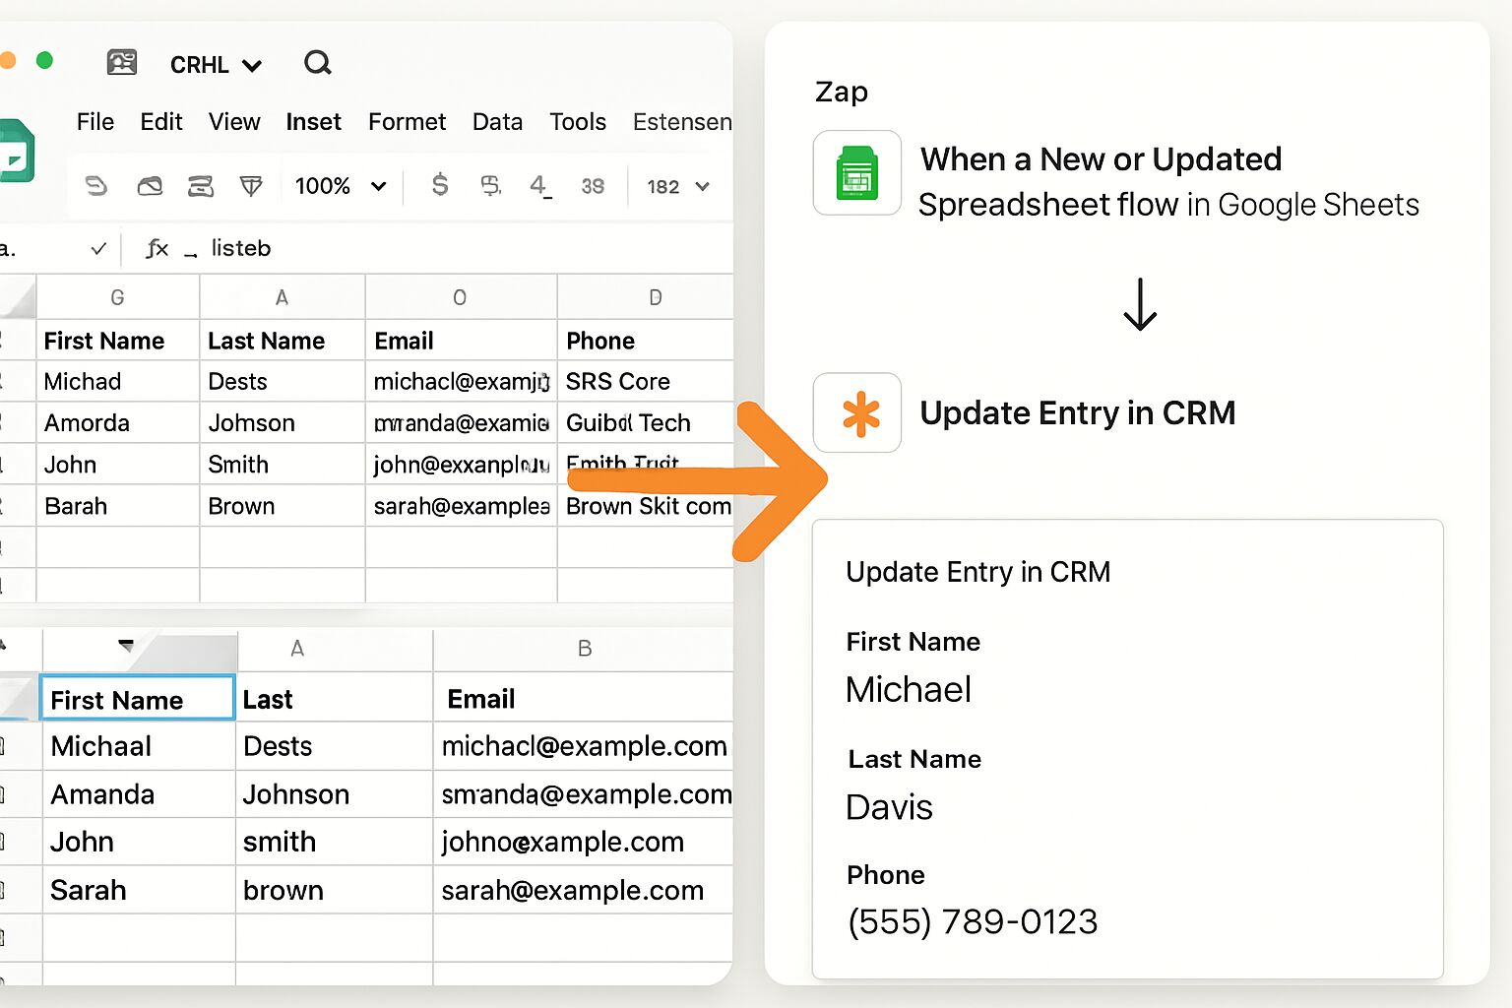Open the Edit menu

coord(161,122)
